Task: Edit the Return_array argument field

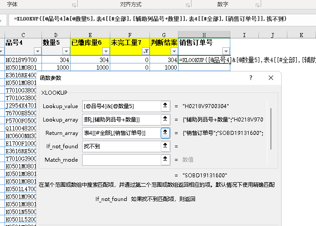Action: pos(121,133)
